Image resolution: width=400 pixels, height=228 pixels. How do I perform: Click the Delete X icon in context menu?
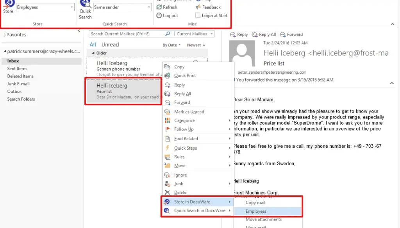(167, 193)
